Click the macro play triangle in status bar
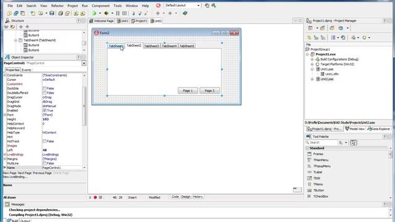Image resolution: width=395 pixels, height=222 pixels. pyautogui.click(x=90, y=197)
